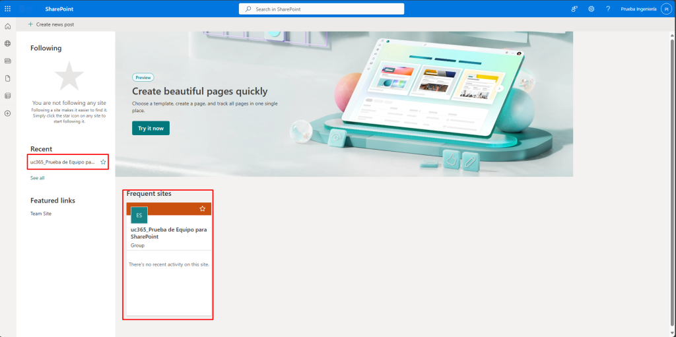Screen dimensions: 676x337
Task: Click the Search in SharePoint box
Action: [x=321, y=9]
